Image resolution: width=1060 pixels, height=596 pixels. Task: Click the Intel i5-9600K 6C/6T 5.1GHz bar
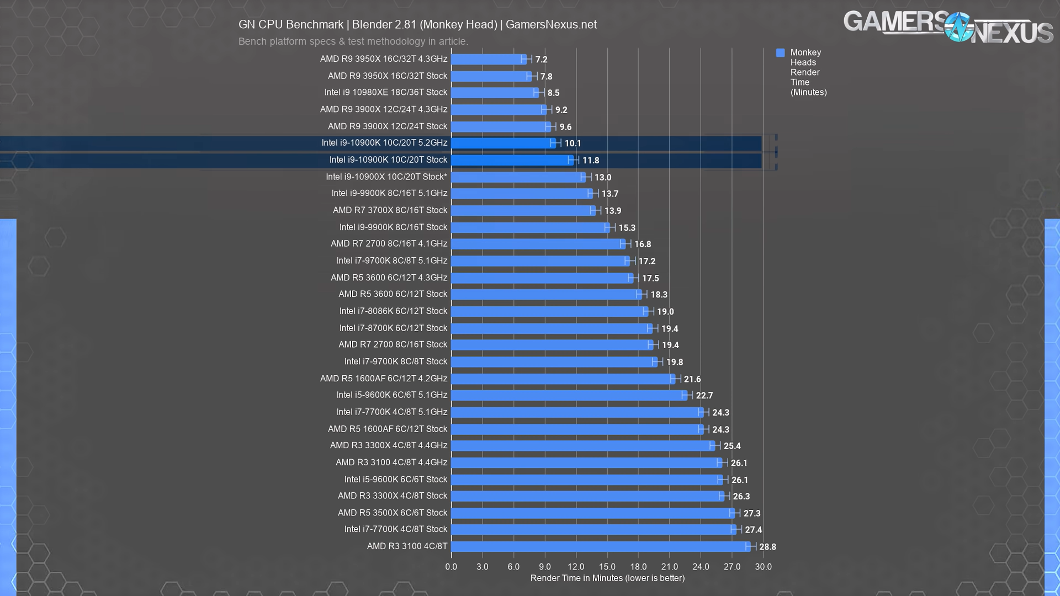tap(569, 396)
